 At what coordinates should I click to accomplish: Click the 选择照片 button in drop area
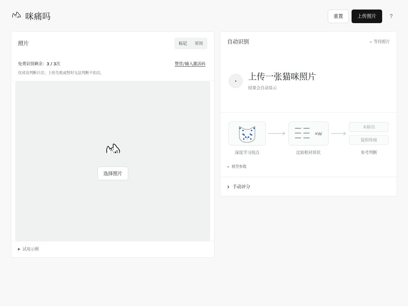pos(113,173)
